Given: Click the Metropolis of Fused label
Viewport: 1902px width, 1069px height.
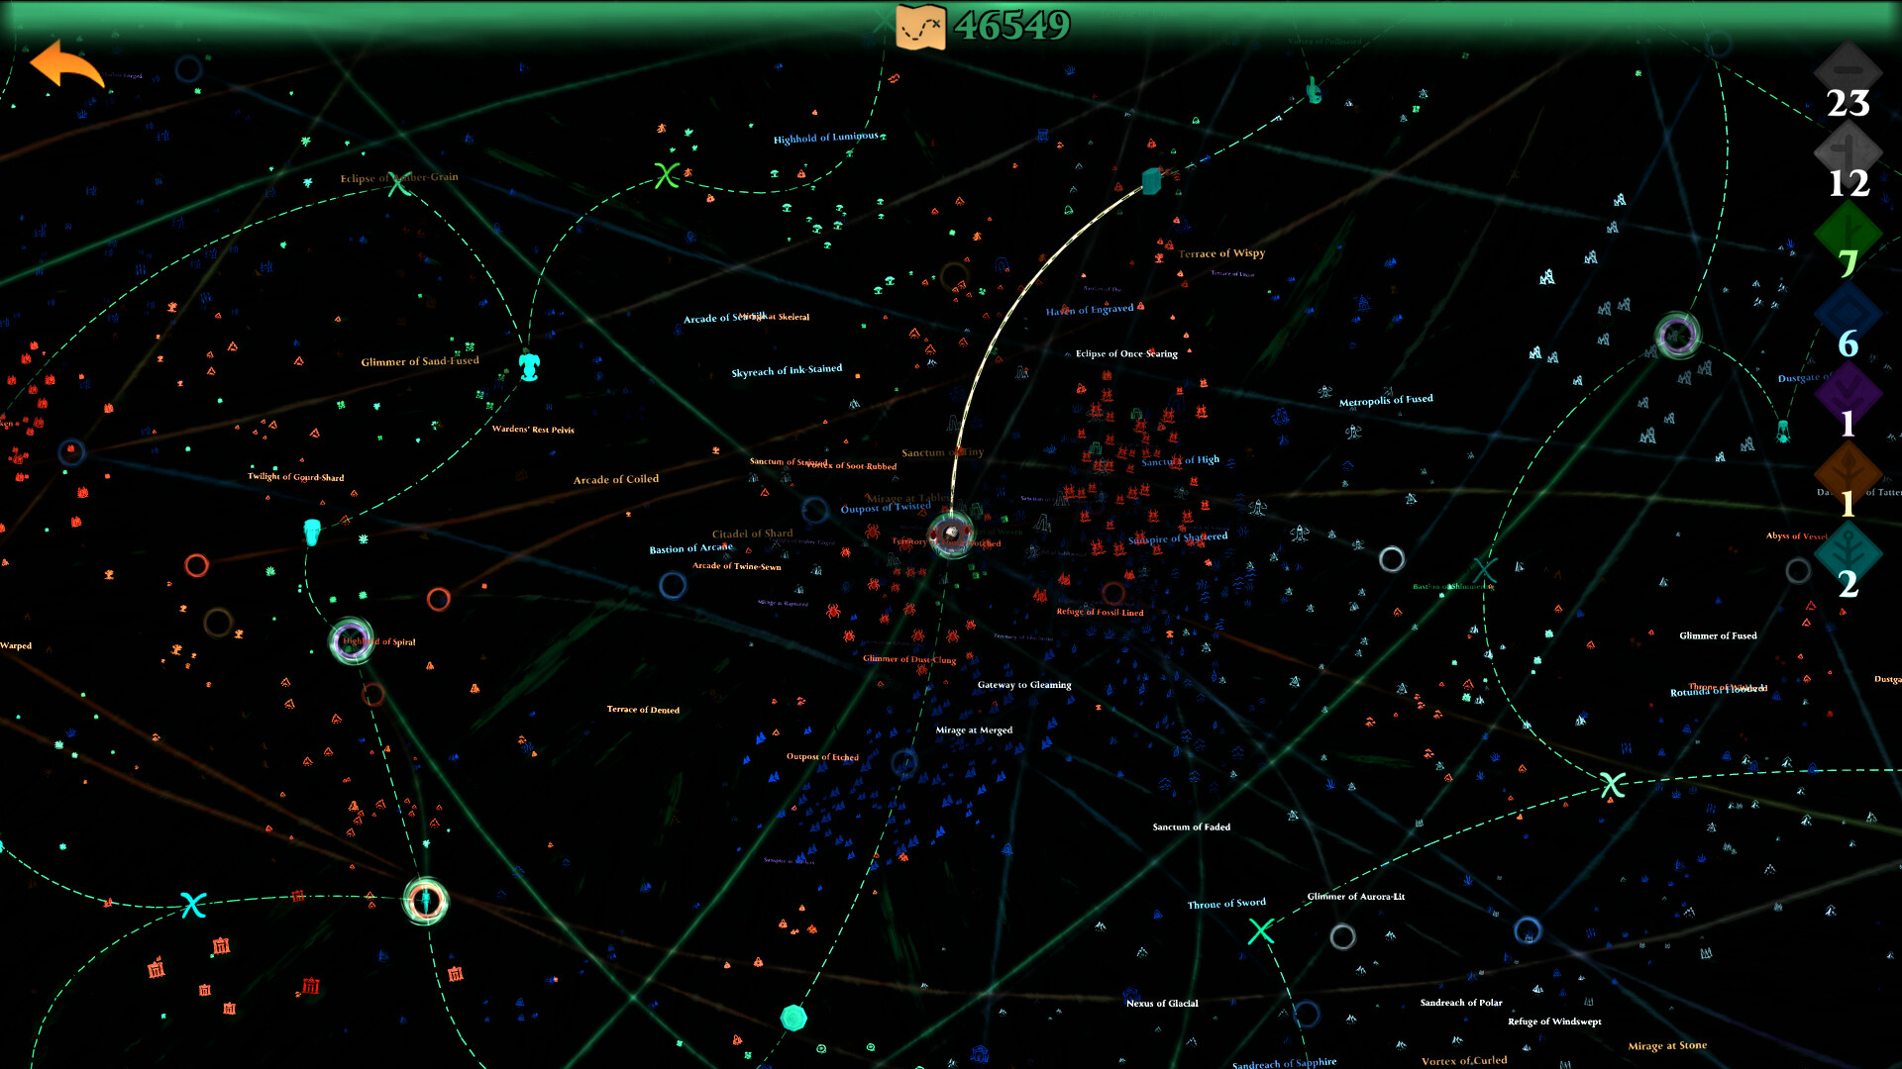Looking at the screenshot, I should [x=1387, y=399].
